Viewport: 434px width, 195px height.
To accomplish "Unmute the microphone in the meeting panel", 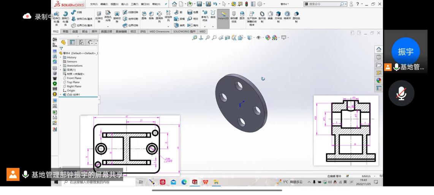I will pyautogui.click(x=401, y=93).
